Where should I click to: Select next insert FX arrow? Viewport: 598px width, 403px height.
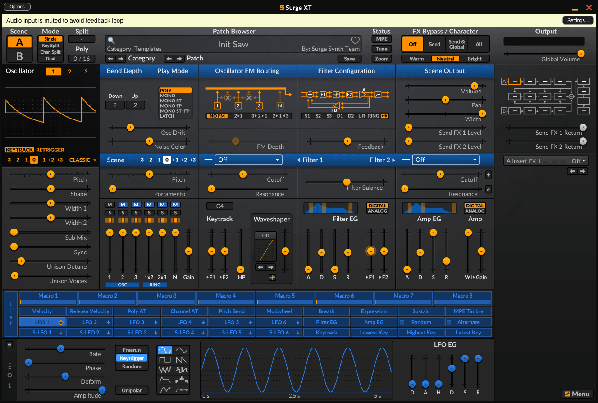pos(583,171)
